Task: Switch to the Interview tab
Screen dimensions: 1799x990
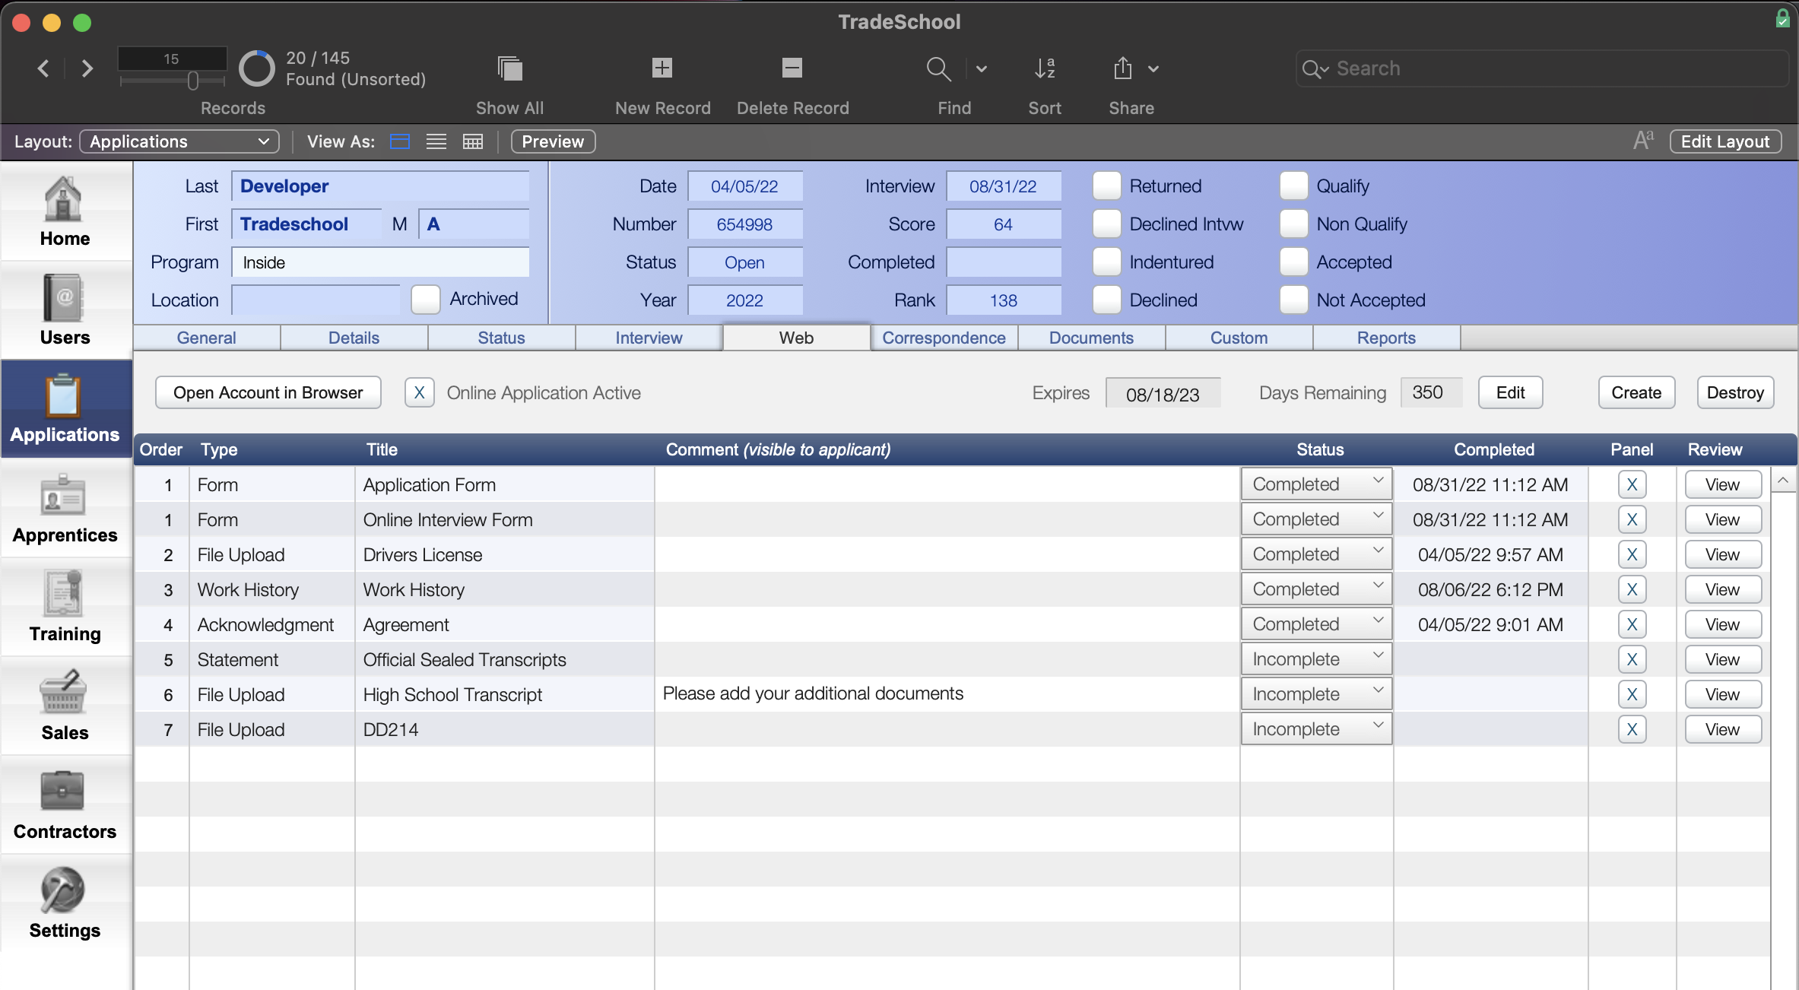Action: [649, 338]
